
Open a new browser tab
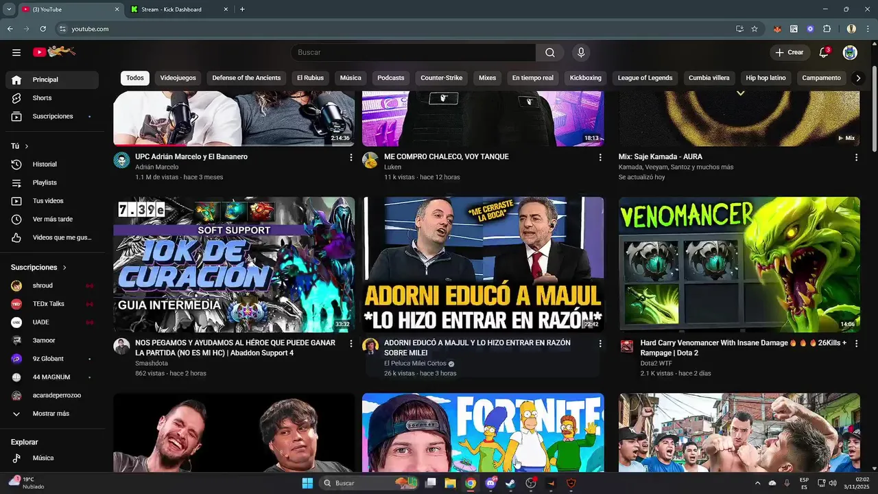(242, 10)
